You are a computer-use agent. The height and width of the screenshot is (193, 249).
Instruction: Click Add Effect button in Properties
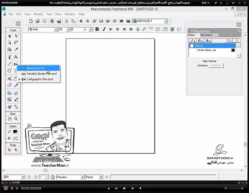coord(208,41)
